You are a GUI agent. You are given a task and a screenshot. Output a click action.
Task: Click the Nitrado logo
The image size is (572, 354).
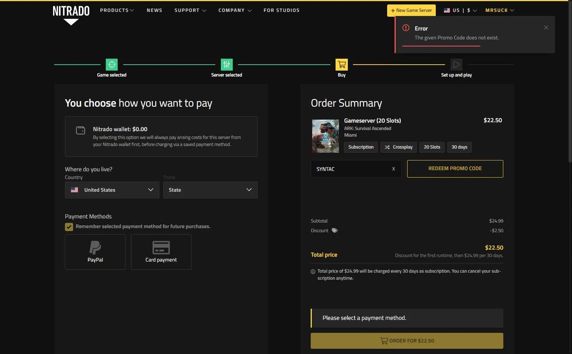tap(71, 15)
